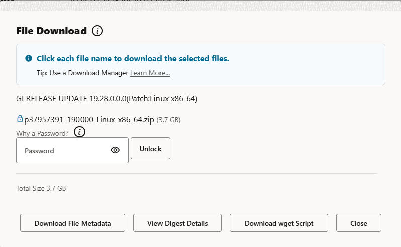This screenshot has height=247, width=401.
Task: Select the GI RELEASE UPDATE 19.28.0.0.0 patch title
Action: 107,99
